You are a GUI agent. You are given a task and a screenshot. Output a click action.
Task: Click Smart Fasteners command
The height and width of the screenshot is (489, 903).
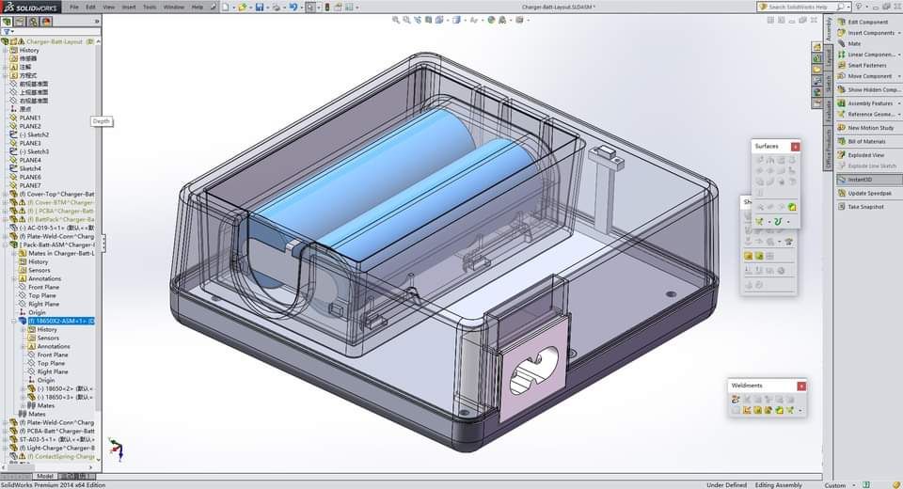(x=863, y=65)
